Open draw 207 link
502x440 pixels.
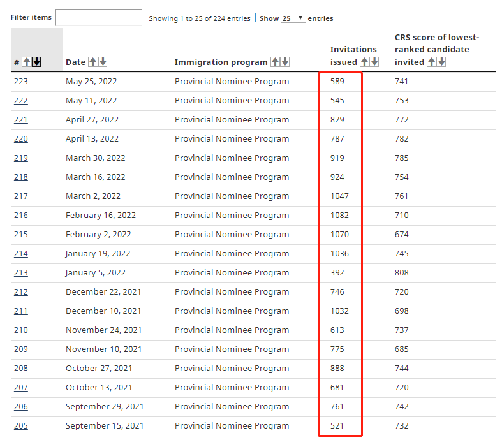(x=21, y=388)
